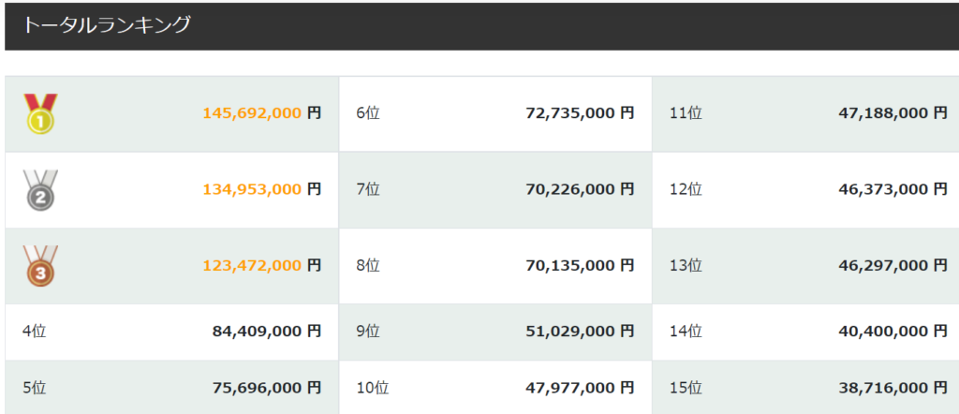
Task: Click the 13位 amount 46,297,000 円
Action: (x=893, y=266)
